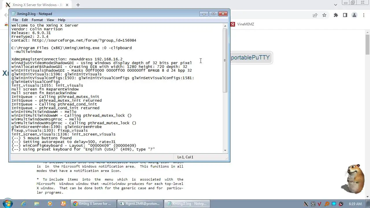Screen dimensions: 370x208
Task: Click the Notepad vertical scrollbar thumb
Action: [x=225, y=60]
